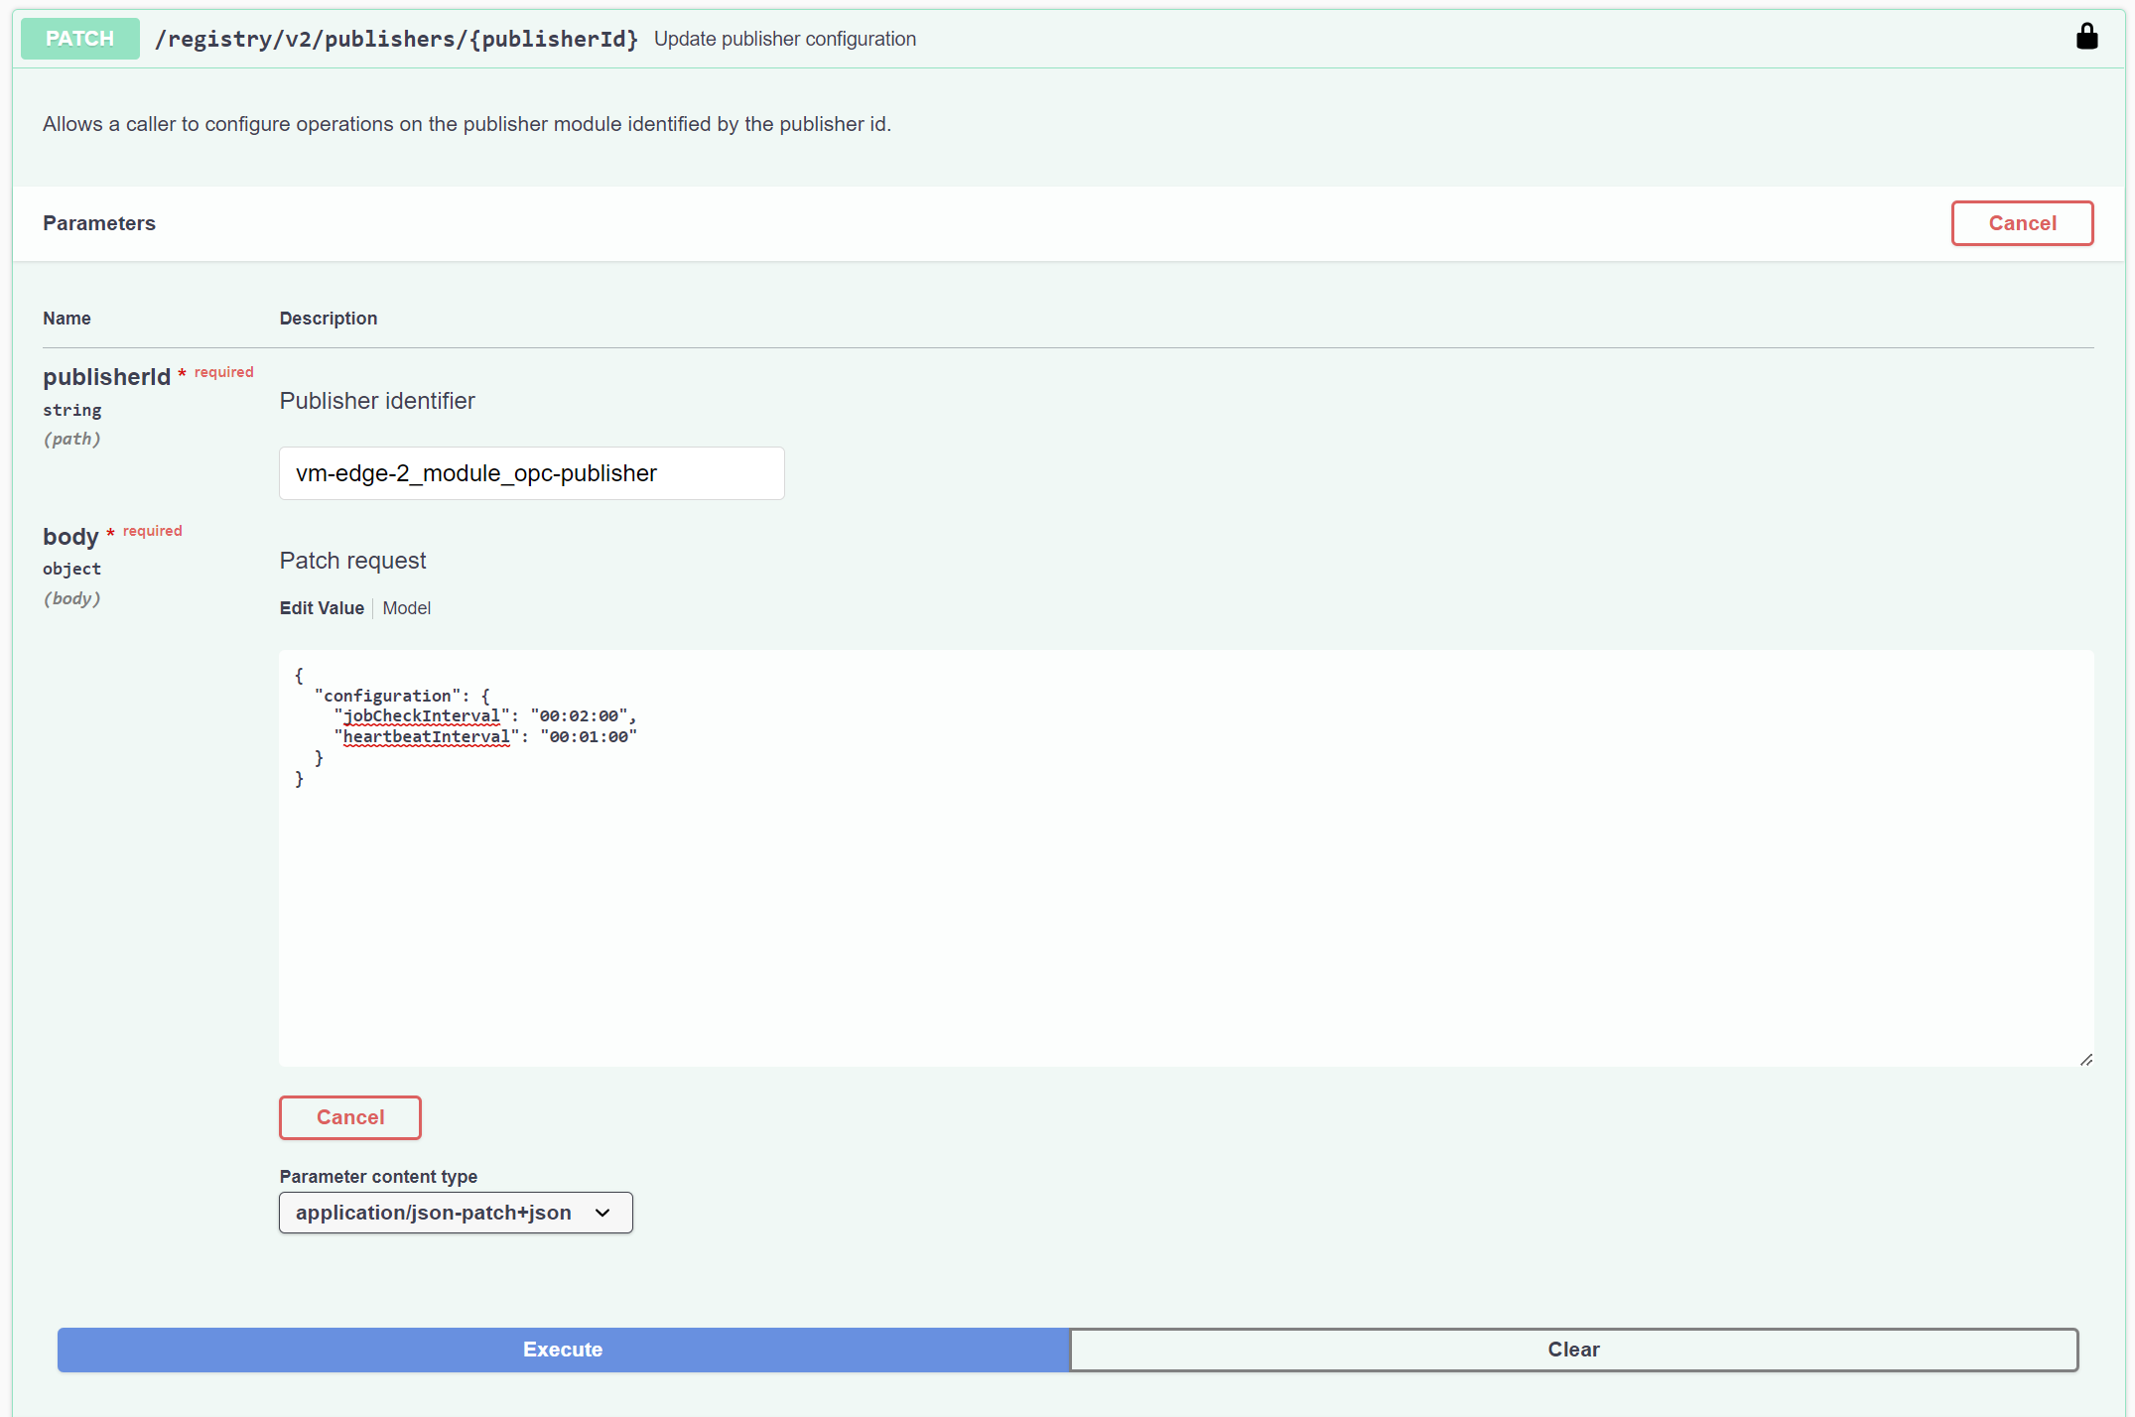2135x1417 pixels.
Task: Open the authorization lock icon
Action: 2087,38
